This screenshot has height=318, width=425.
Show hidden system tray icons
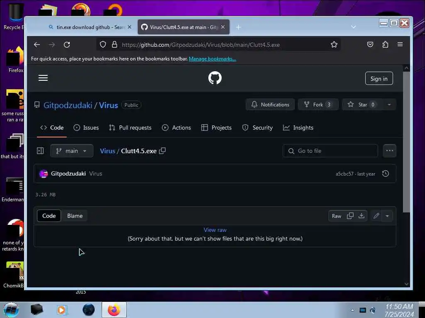pyautogui.click(x=352, y=310)
